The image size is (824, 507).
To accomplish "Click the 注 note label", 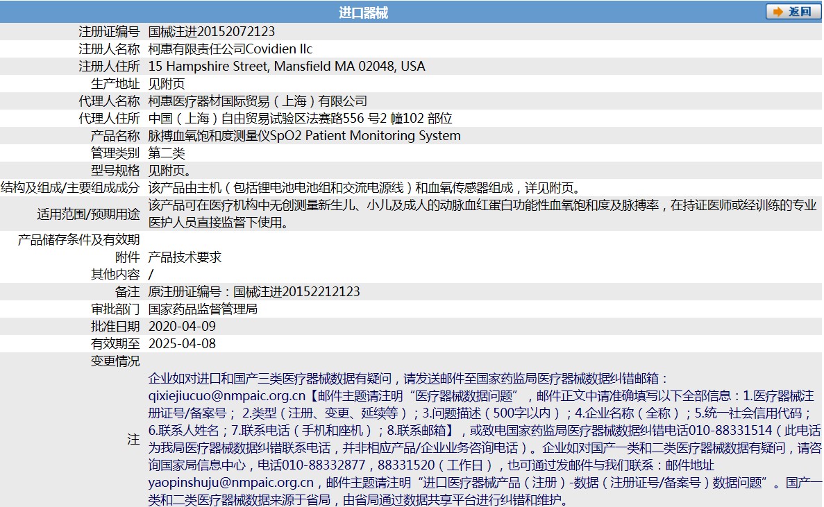I will pos(133,439).
